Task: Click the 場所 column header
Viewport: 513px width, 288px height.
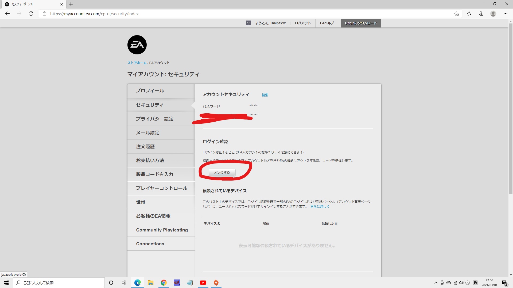Action: 266,224
